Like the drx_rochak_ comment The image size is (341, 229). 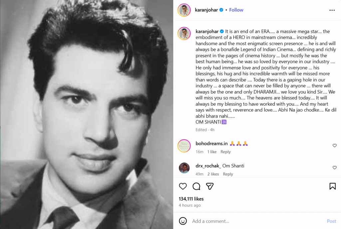335,168
